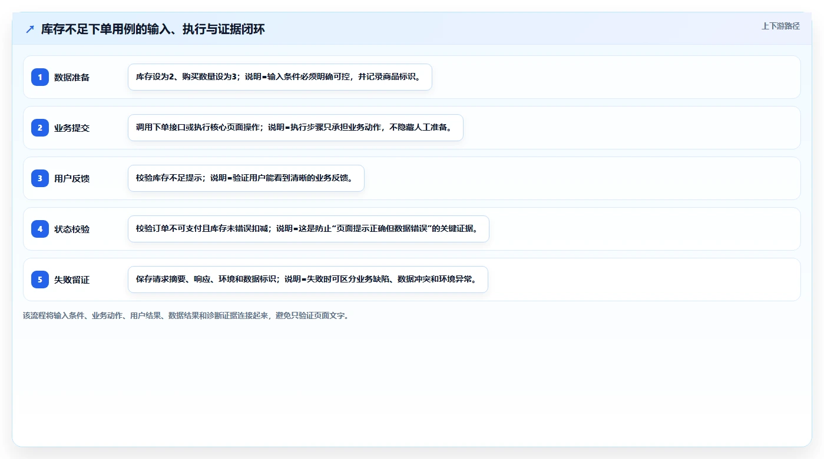Viewport: 824px width, 459px height.
Task: Click the 上下游路径 label in header
Action: (x=780, y=26)
